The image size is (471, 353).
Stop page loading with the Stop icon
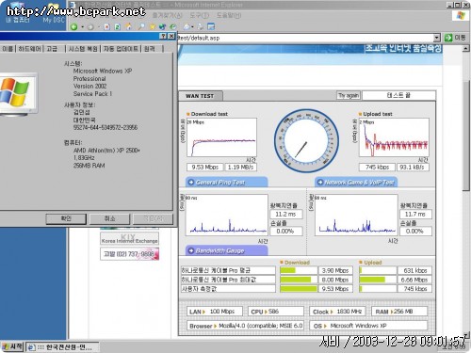coord(107,27)
